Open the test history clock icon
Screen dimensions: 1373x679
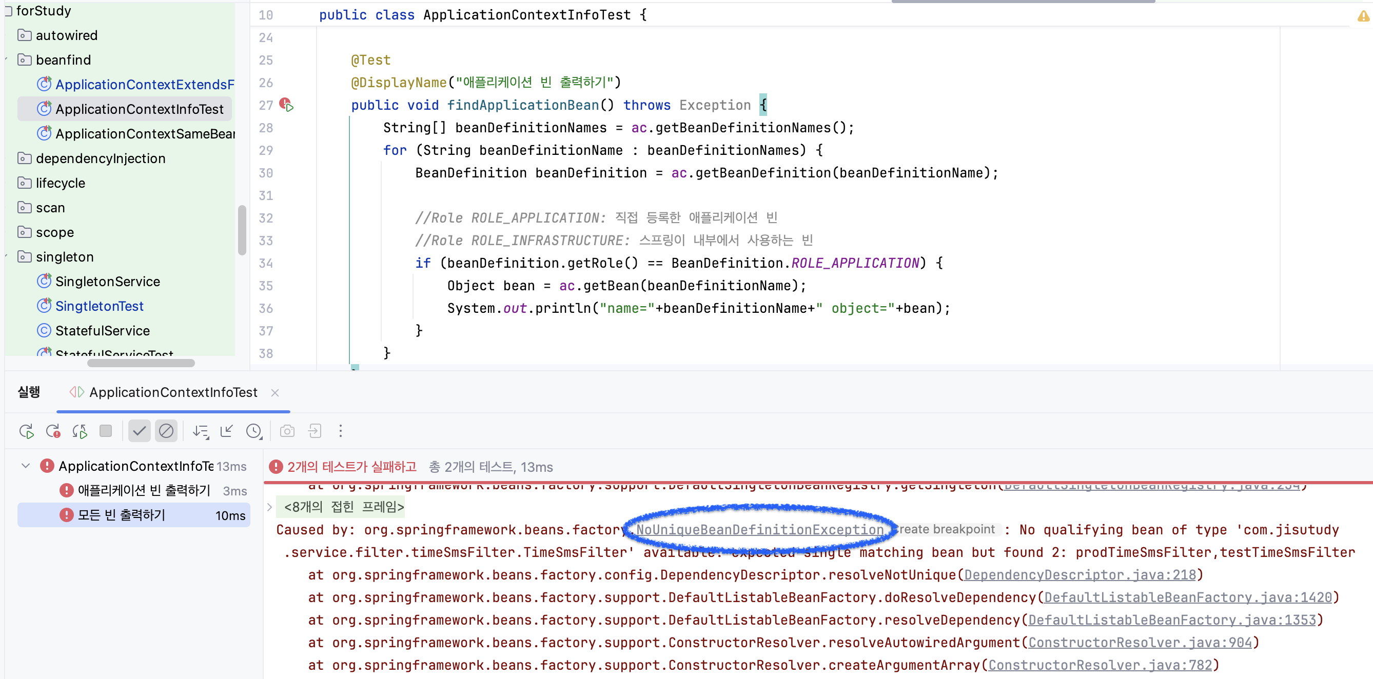(254, 431)
